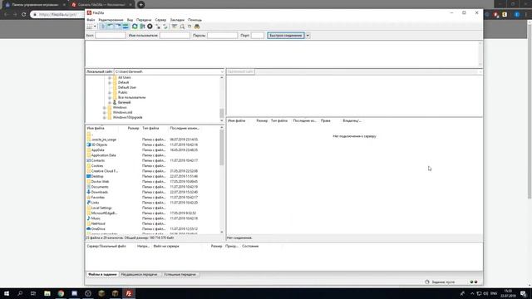Screen dimensions: 532x299
Task: Expand the Windows.old tree folder
Action: 105,113
